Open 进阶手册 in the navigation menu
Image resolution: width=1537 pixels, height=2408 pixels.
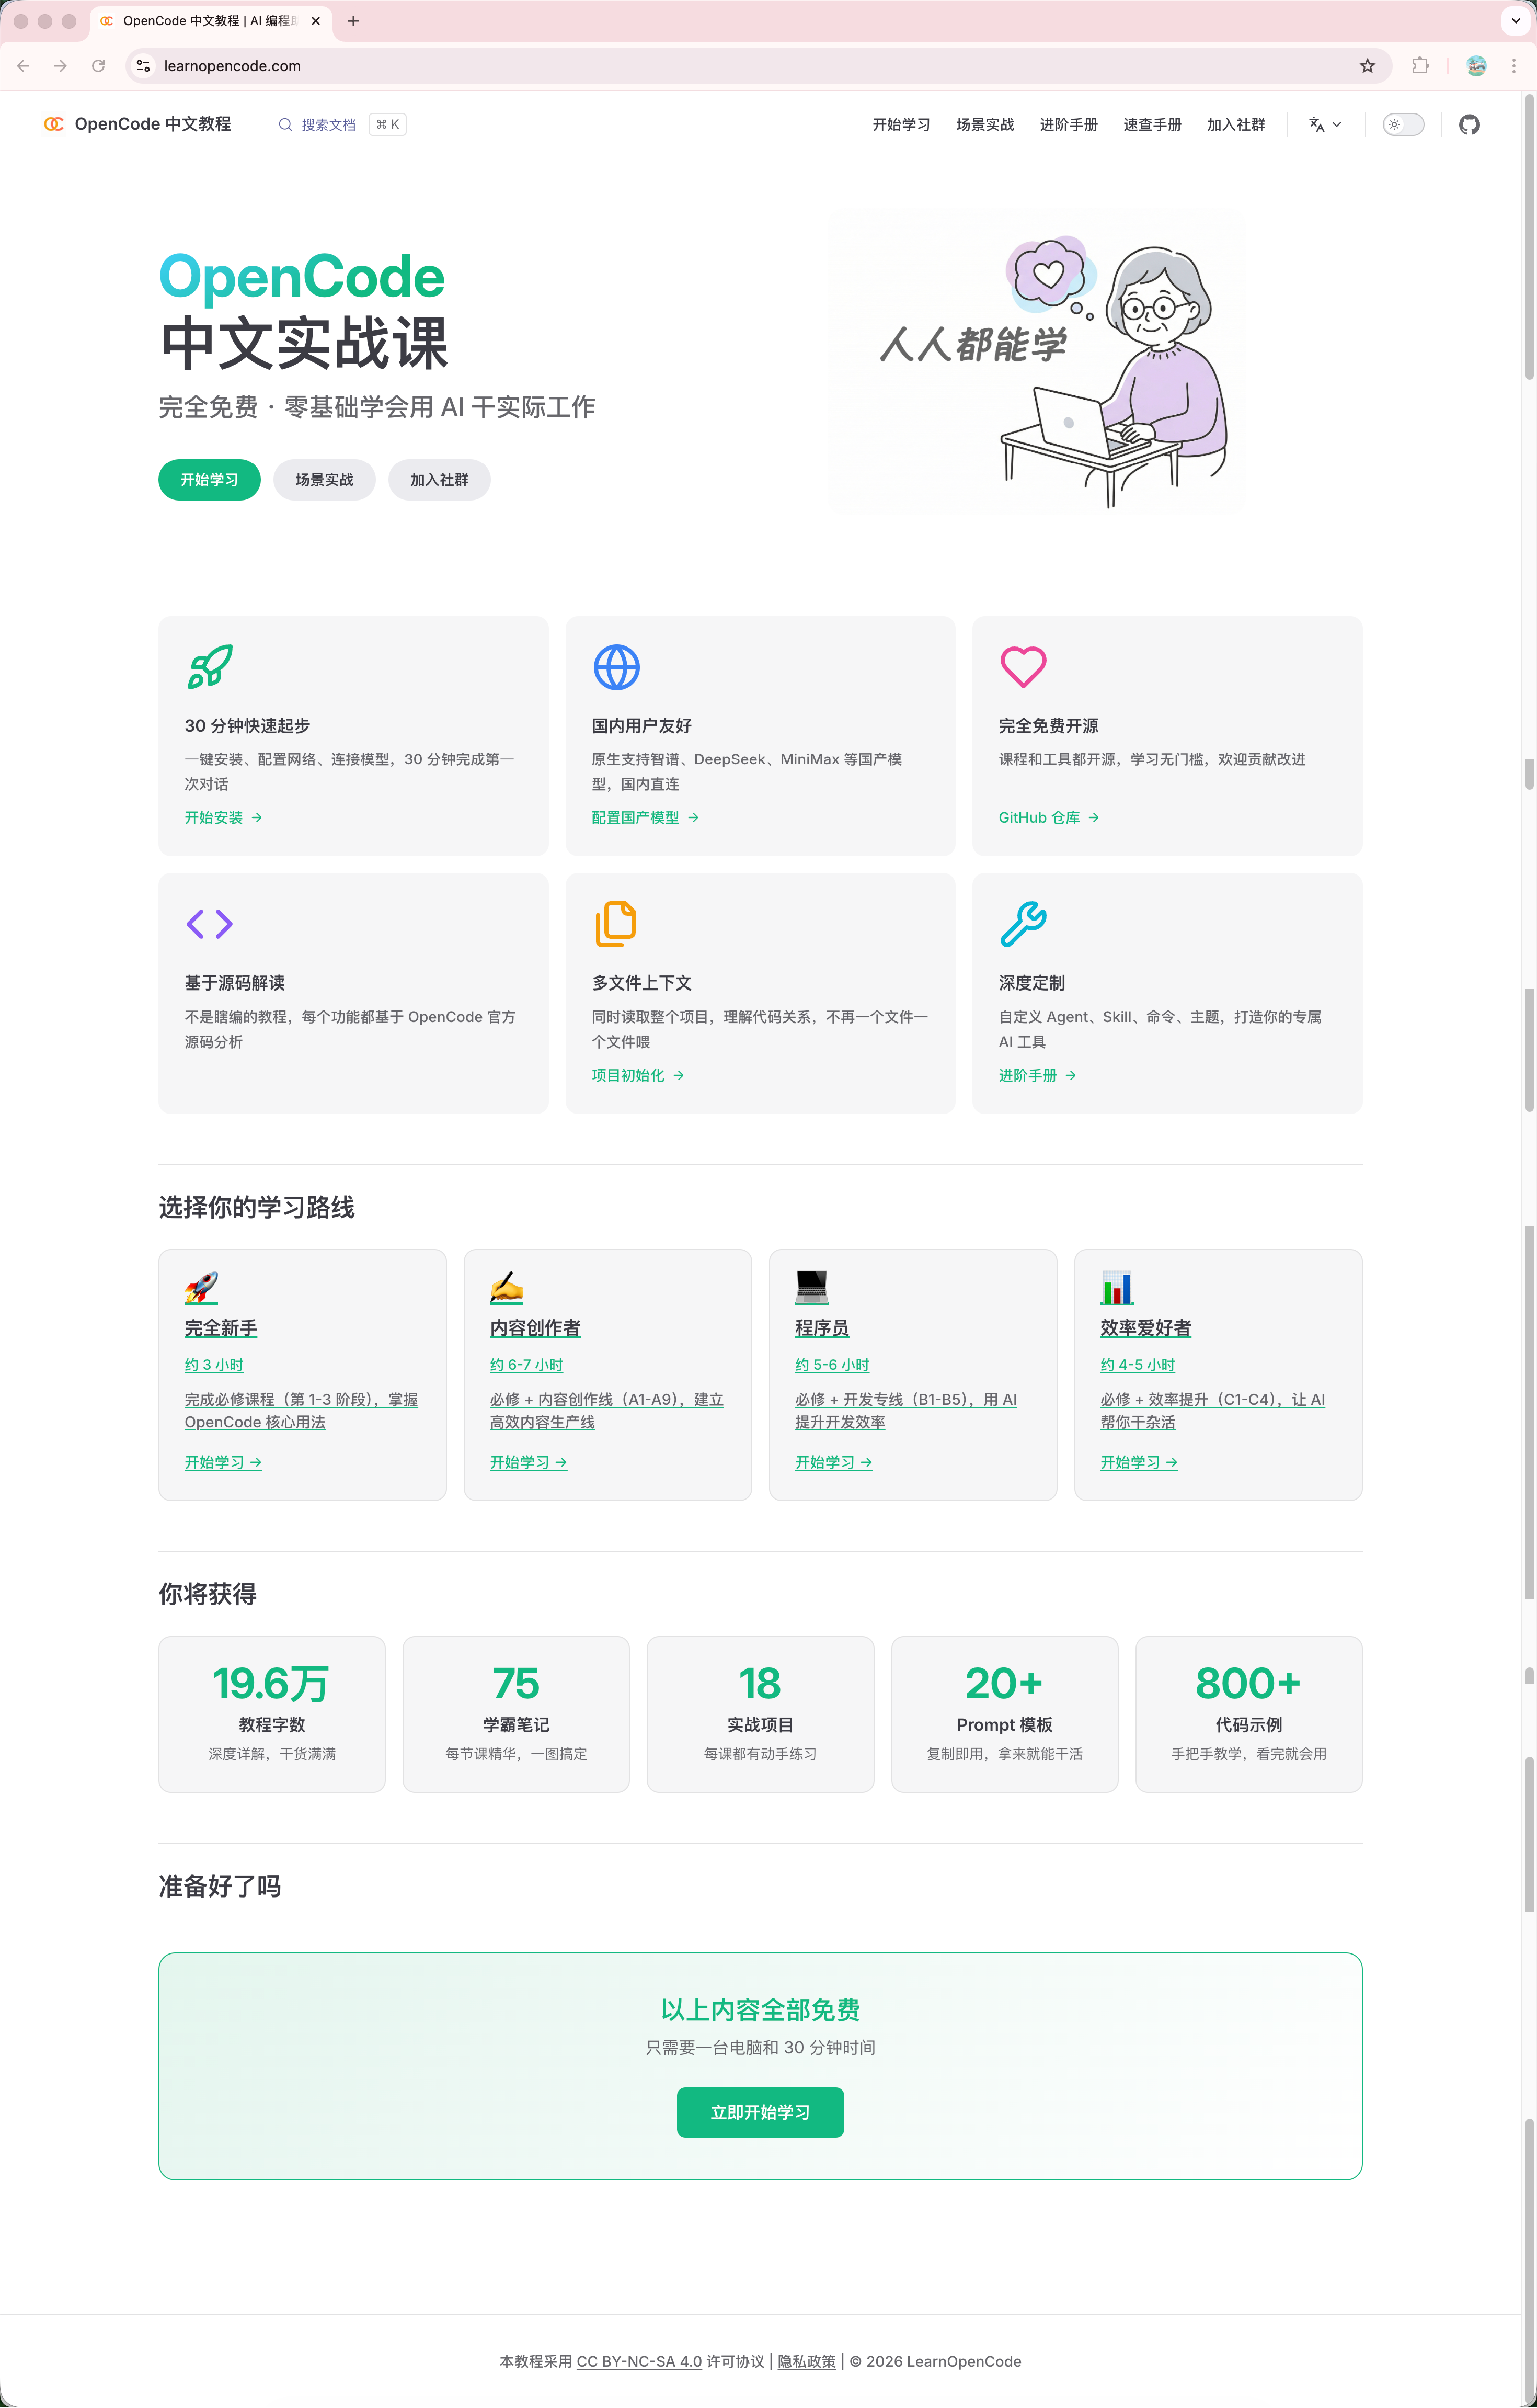(1068, 124)
